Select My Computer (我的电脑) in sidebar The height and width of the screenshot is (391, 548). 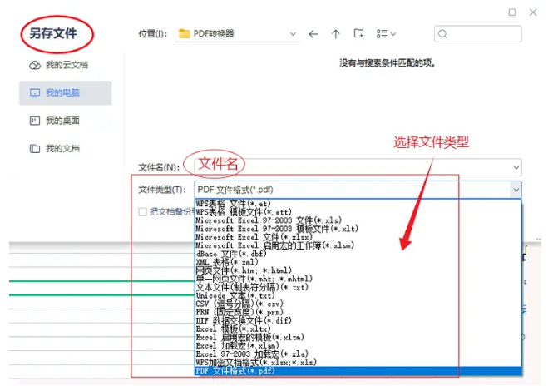66,92
